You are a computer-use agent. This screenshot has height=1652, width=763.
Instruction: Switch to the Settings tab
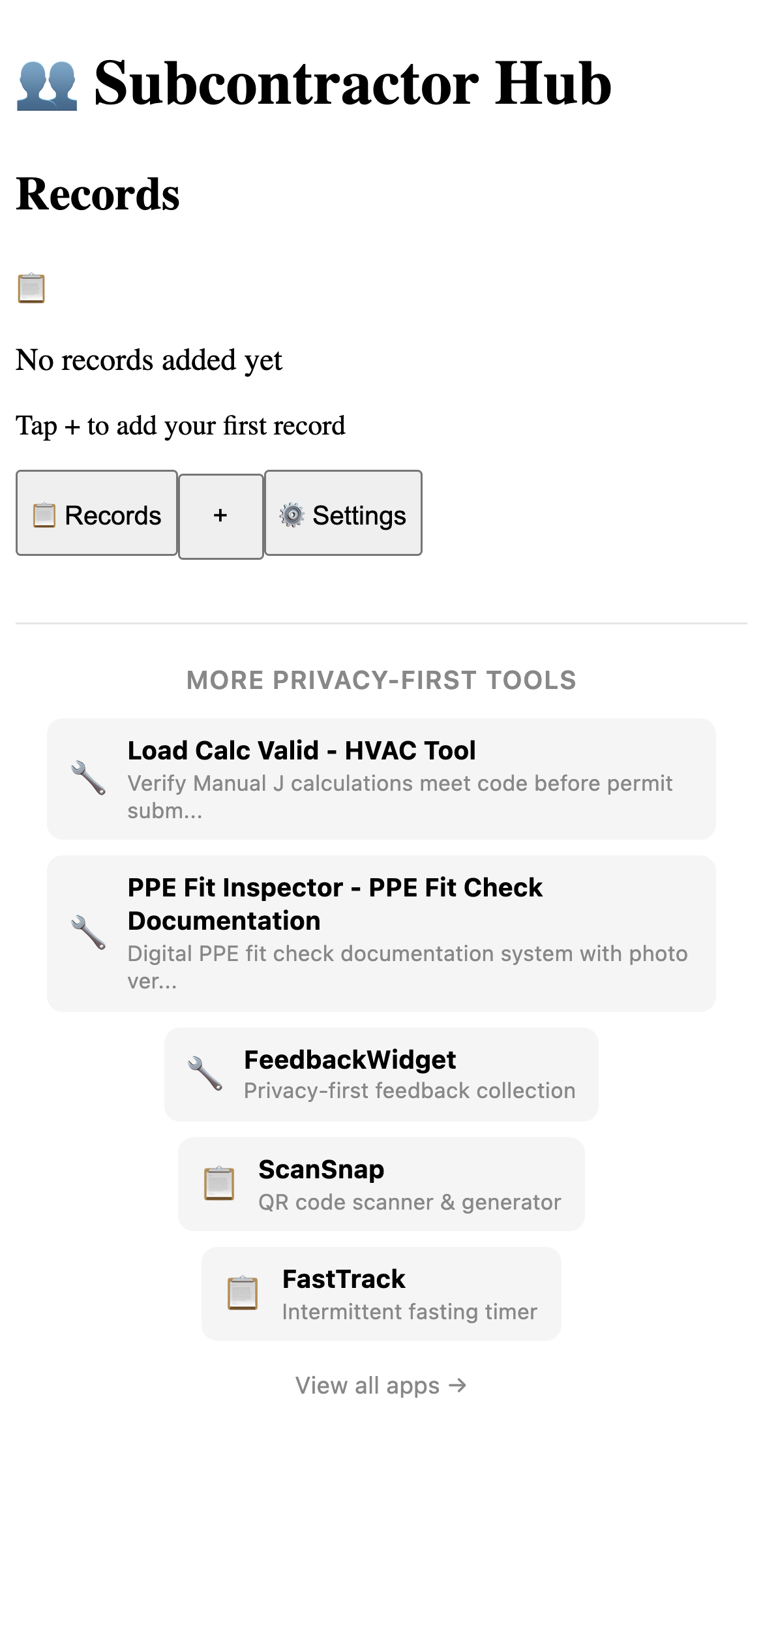tap(344, 515)
